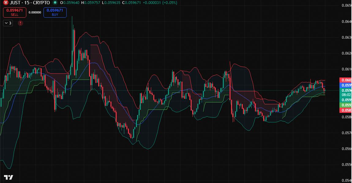Viewport: 352px width, 183px height.
Task: Click the light green price label on axis
Action: (346, 105)
